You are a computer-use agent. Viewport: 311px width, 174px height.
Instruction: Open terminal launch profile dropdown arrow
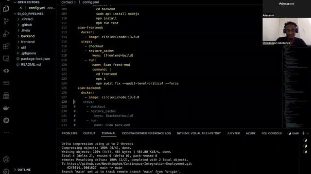[308, 133]
